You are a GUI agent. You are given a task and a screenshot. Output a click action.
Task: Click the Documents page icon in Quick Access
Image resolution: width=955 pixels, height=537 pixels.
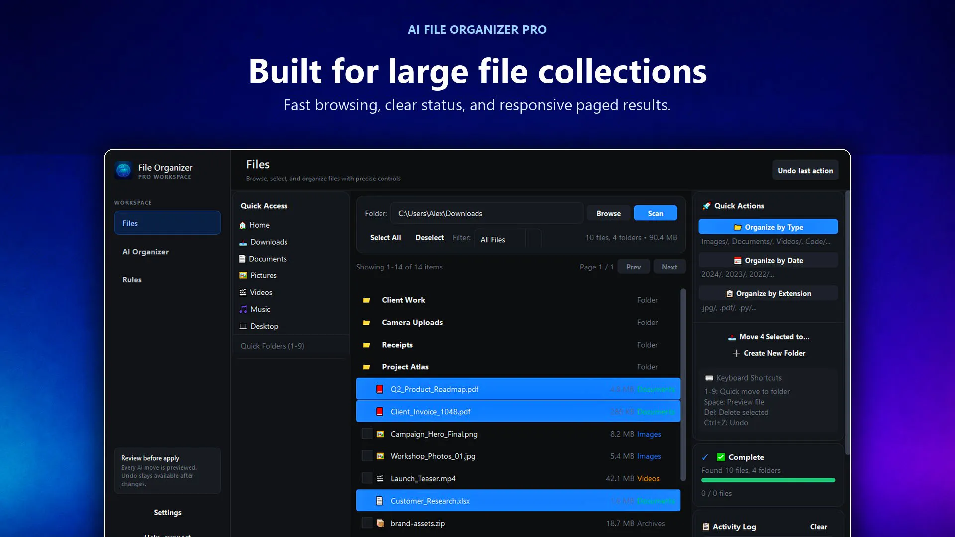pos(242,259)
